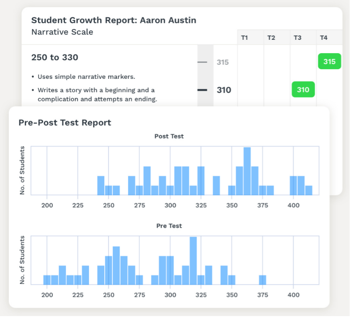Viewport: 351px width, 318px height.
Task: Select the T2 column header
Action: point(271,38)
